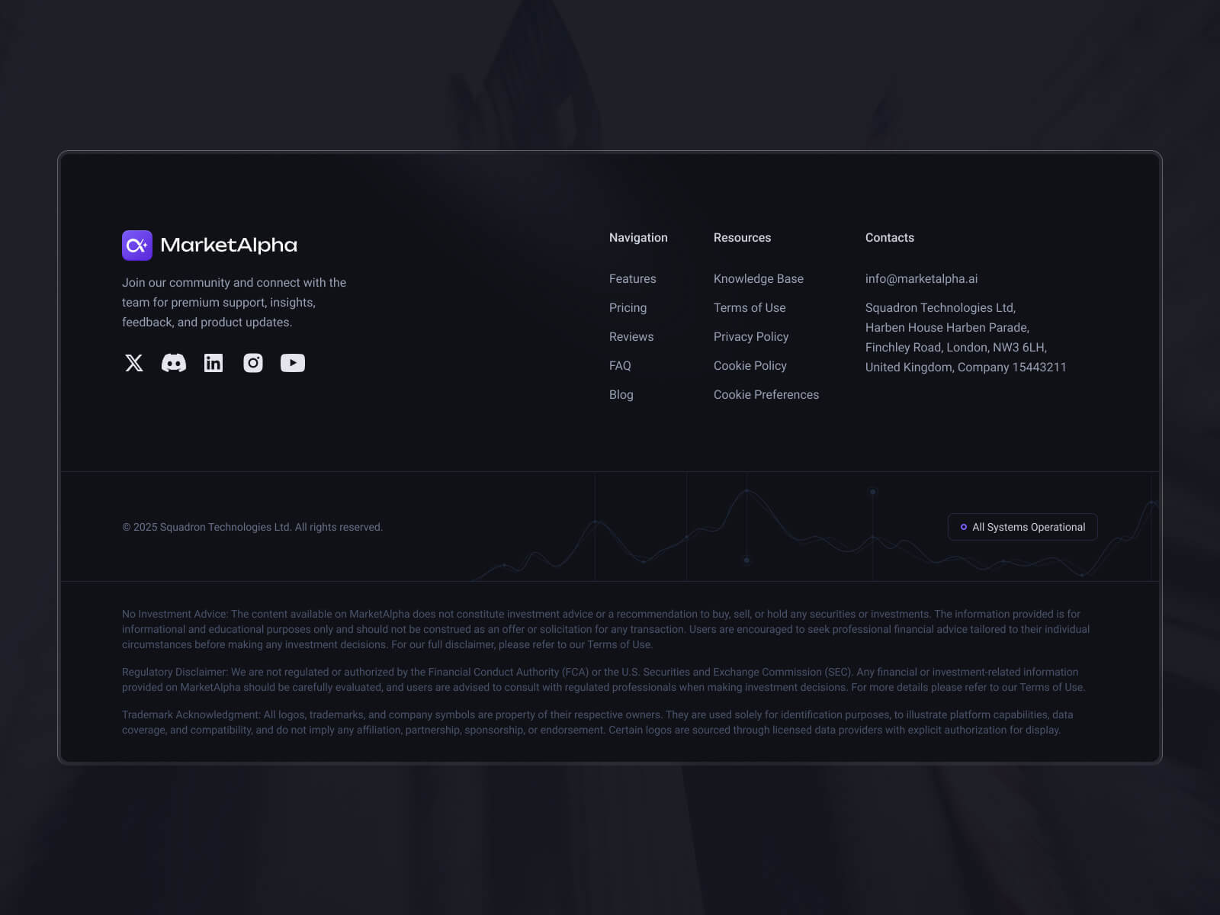Click the 'No Investment Advice' disclaimer paragraph
This screenshot has width=1220, height=915.
(x=606, y=629)
